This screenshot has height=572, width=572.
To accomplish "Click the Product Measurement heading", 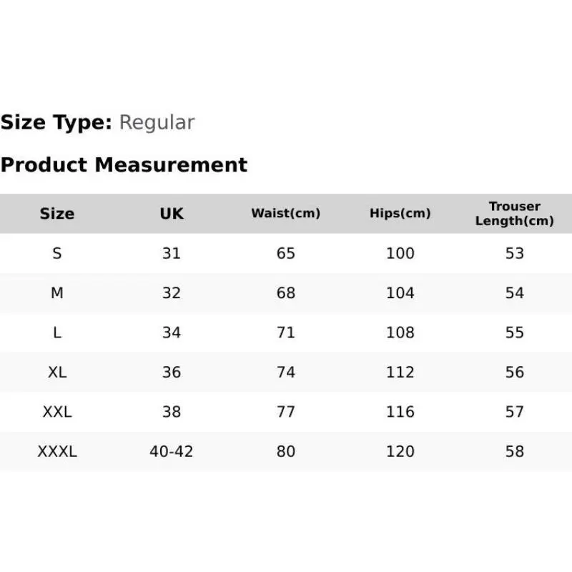I will (x=124, y=164).
